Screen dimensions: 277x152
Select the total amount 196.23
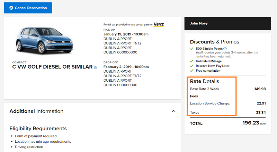click(251, 123)
